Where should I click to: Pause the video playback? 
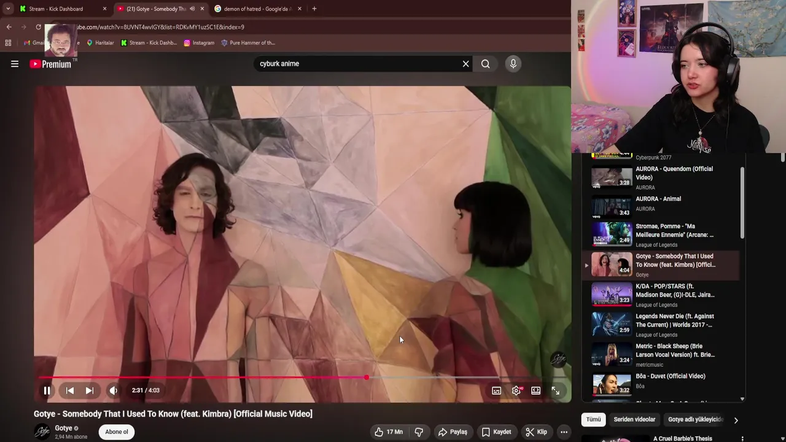point(47,390)
